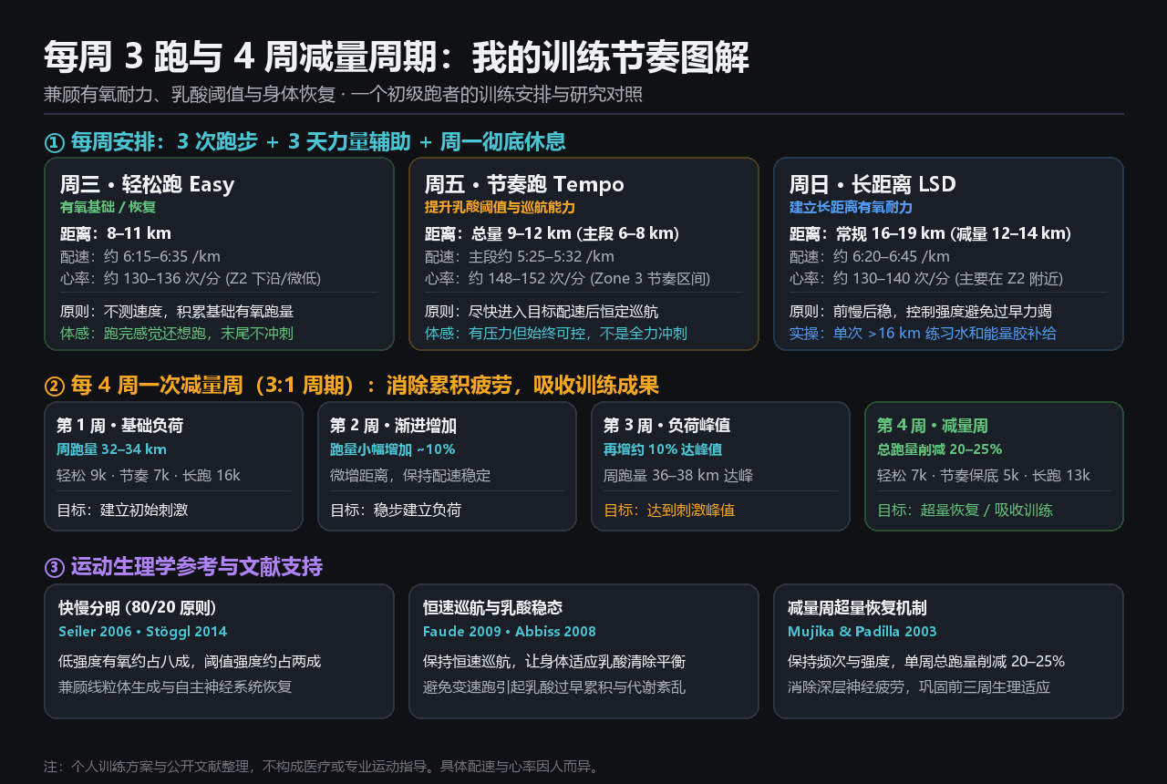Select the text "周跑量 32–34 km"

(x=111, y=449)
